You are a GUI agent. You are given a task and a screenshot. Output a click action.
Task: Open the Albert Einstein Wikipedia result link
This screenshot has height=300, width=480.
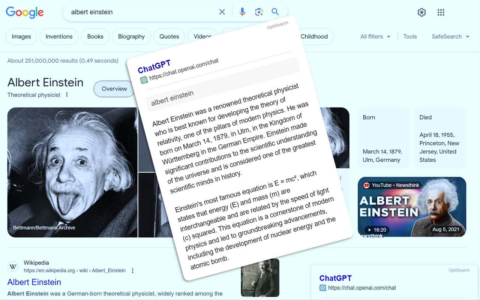click(34, 282)
